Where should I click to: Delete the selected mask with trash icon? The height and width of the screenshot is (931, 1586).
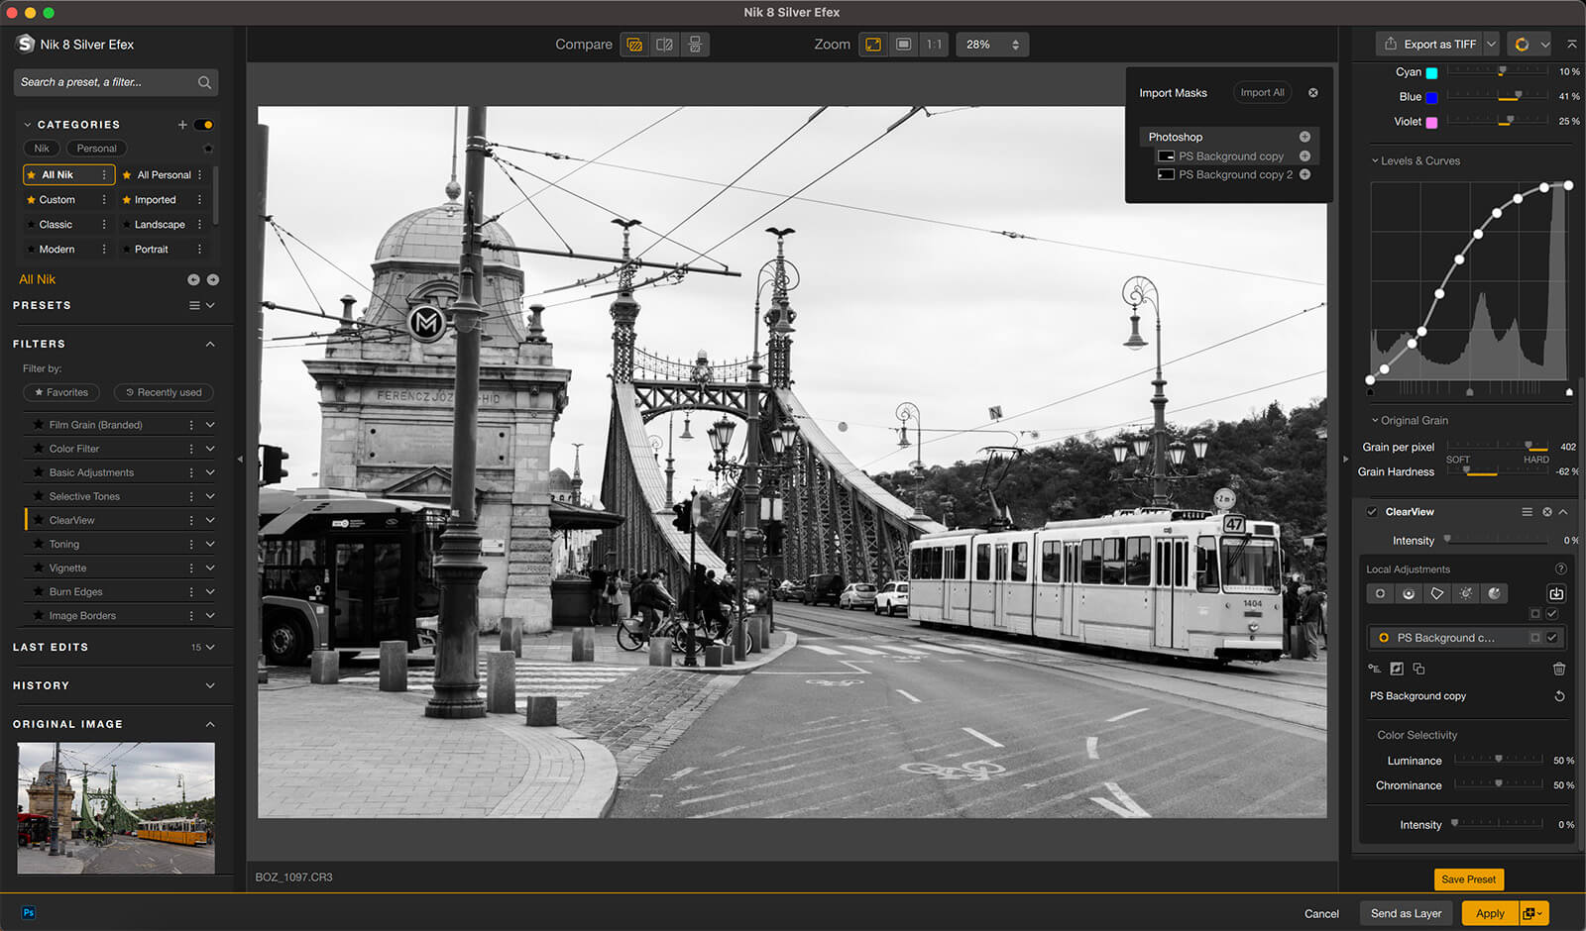tap(1558, 669)
